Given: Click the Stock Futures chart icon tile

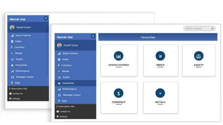Looking at the screenshot, I should coord(119,56).
